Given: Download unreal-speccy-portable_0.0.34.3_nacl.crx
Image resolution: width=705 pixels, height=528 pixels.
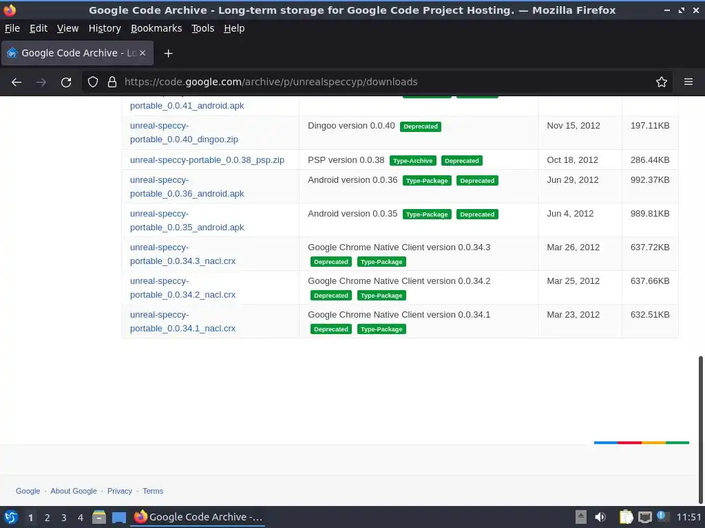Looking at the screenshot, I should coord(182,254).
